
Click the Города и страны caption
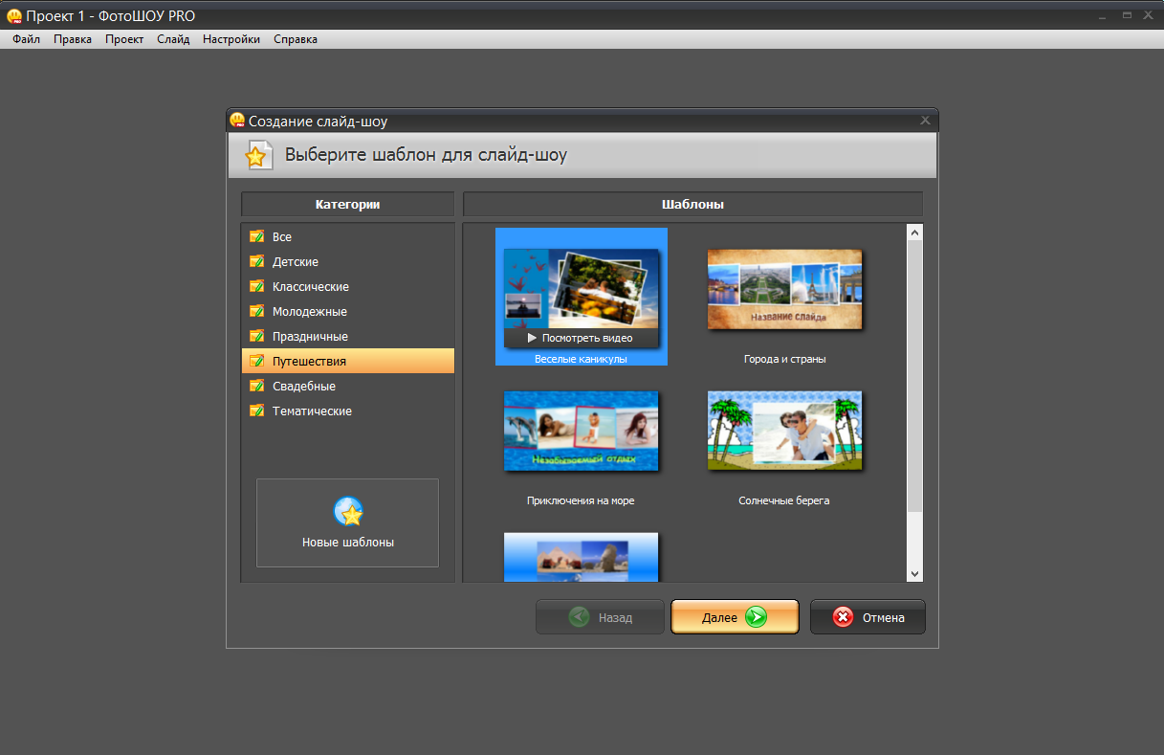(x=784, y=359)
